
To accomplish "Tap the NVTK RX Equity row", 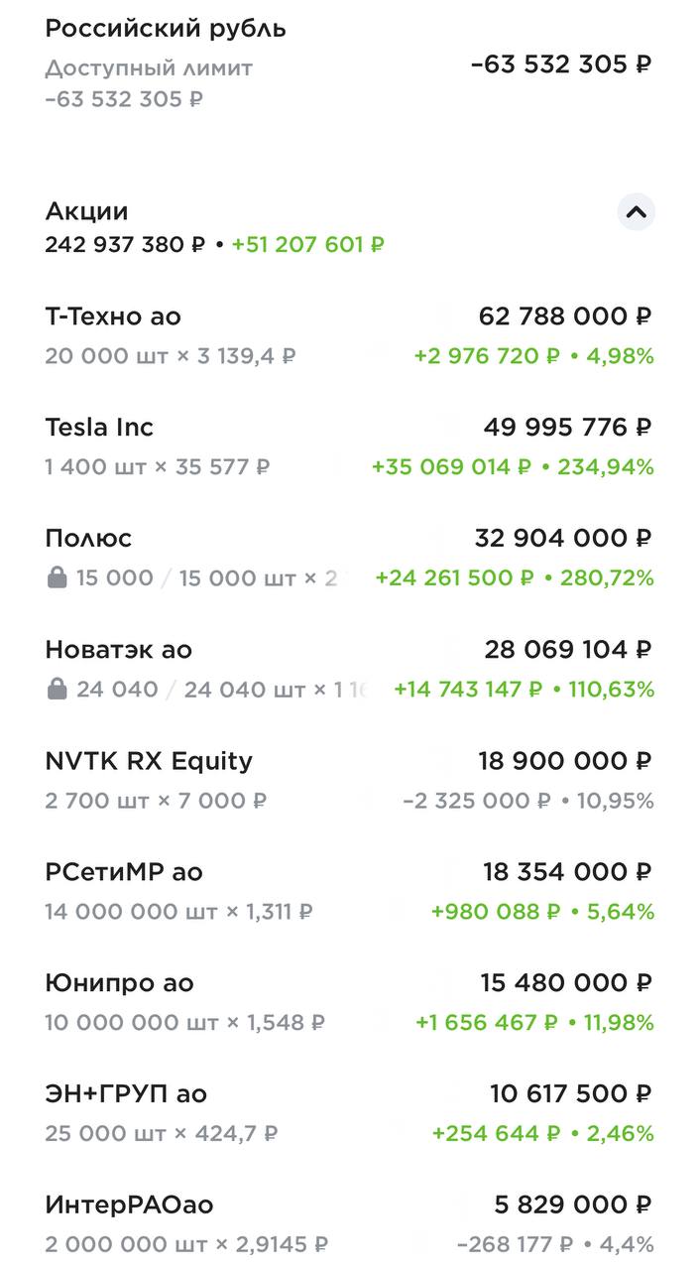I will point(149,761).
